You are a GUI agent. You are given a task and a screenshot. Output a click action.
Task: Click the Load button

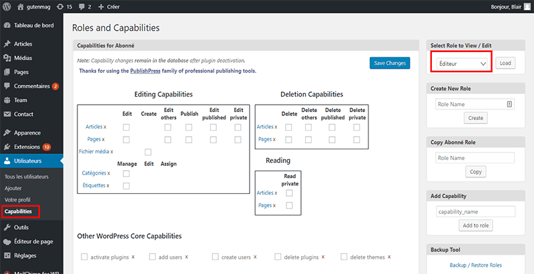(x=505, y=63)
